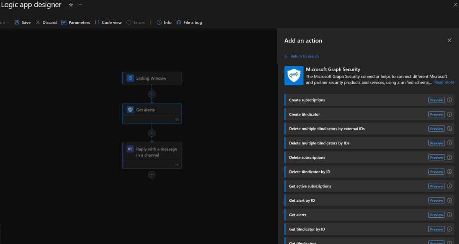
Task: Choose the Delete subscriptions action
Action: click(x=369, y=157)
